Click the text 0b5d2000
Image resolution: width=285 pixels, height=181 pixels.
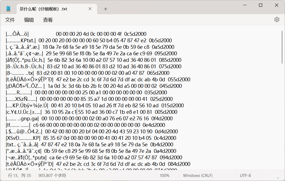click(160, 40)
